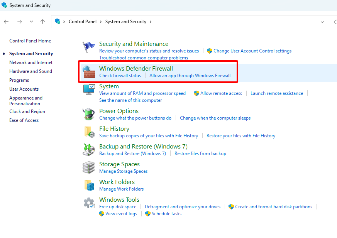The height and width of the screenshot is (238, 337).
Task: Expand chevron after Control Panel in breadcrumb
Action: coord(101,22)
